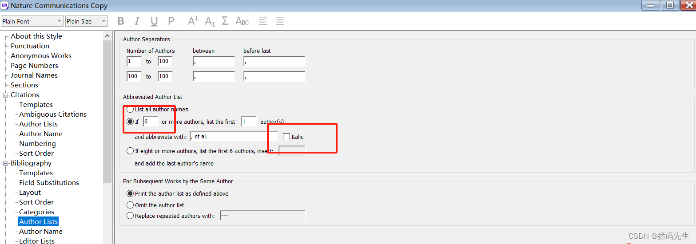Maximize the style editor window
Screen dimensions: 696x244
tap(670, 5)
